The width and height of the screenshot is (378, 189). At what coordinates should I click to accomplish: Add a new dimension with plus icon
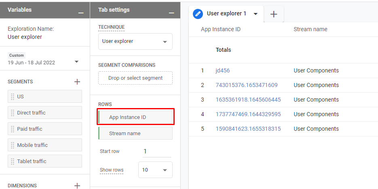[77, 185]
